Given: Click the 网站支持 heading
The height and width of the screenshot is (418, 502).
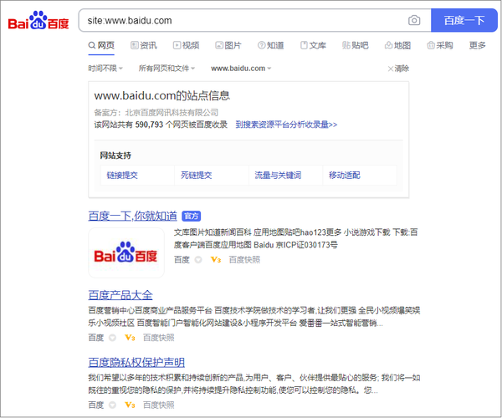Looking at the screenshot, I should (115, 155).
